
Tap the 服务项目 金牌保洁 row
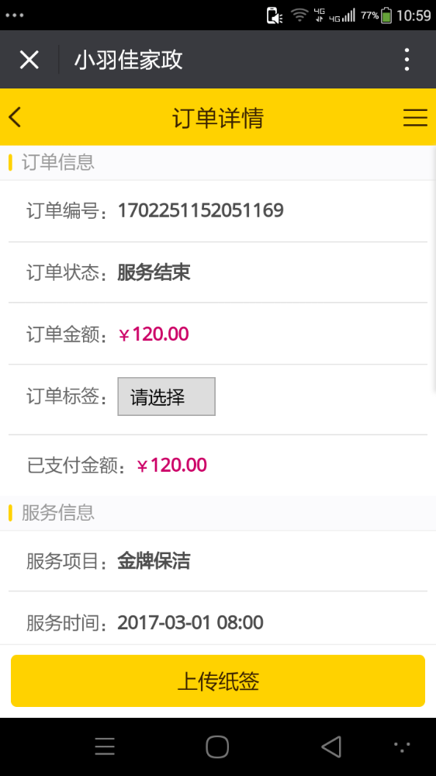click(218, 561)
